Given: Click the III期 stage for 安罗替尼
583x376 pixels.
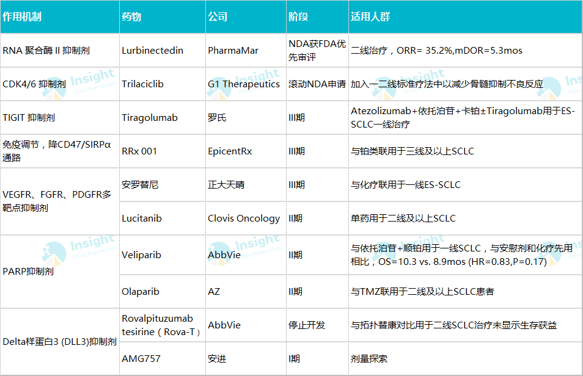Looking at the screenshot, I should (318, 185).
